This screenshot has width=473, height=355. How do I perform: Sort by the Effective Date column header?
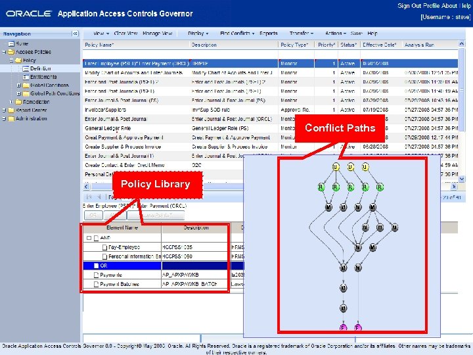click(x=380, y=45)
